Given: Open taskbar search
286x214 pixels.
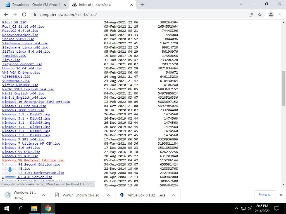Looking at the screenshot, I should (20, 208).
